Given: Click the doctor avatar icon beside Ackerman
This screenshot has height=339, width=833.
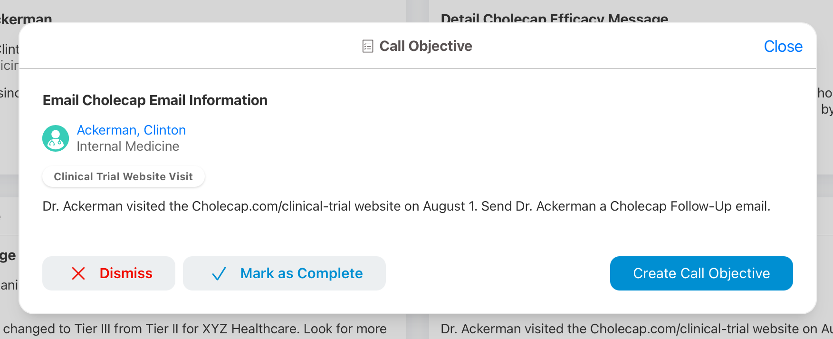Looking at the screenshot, I should pyautogui.click(x=56, y=138).
